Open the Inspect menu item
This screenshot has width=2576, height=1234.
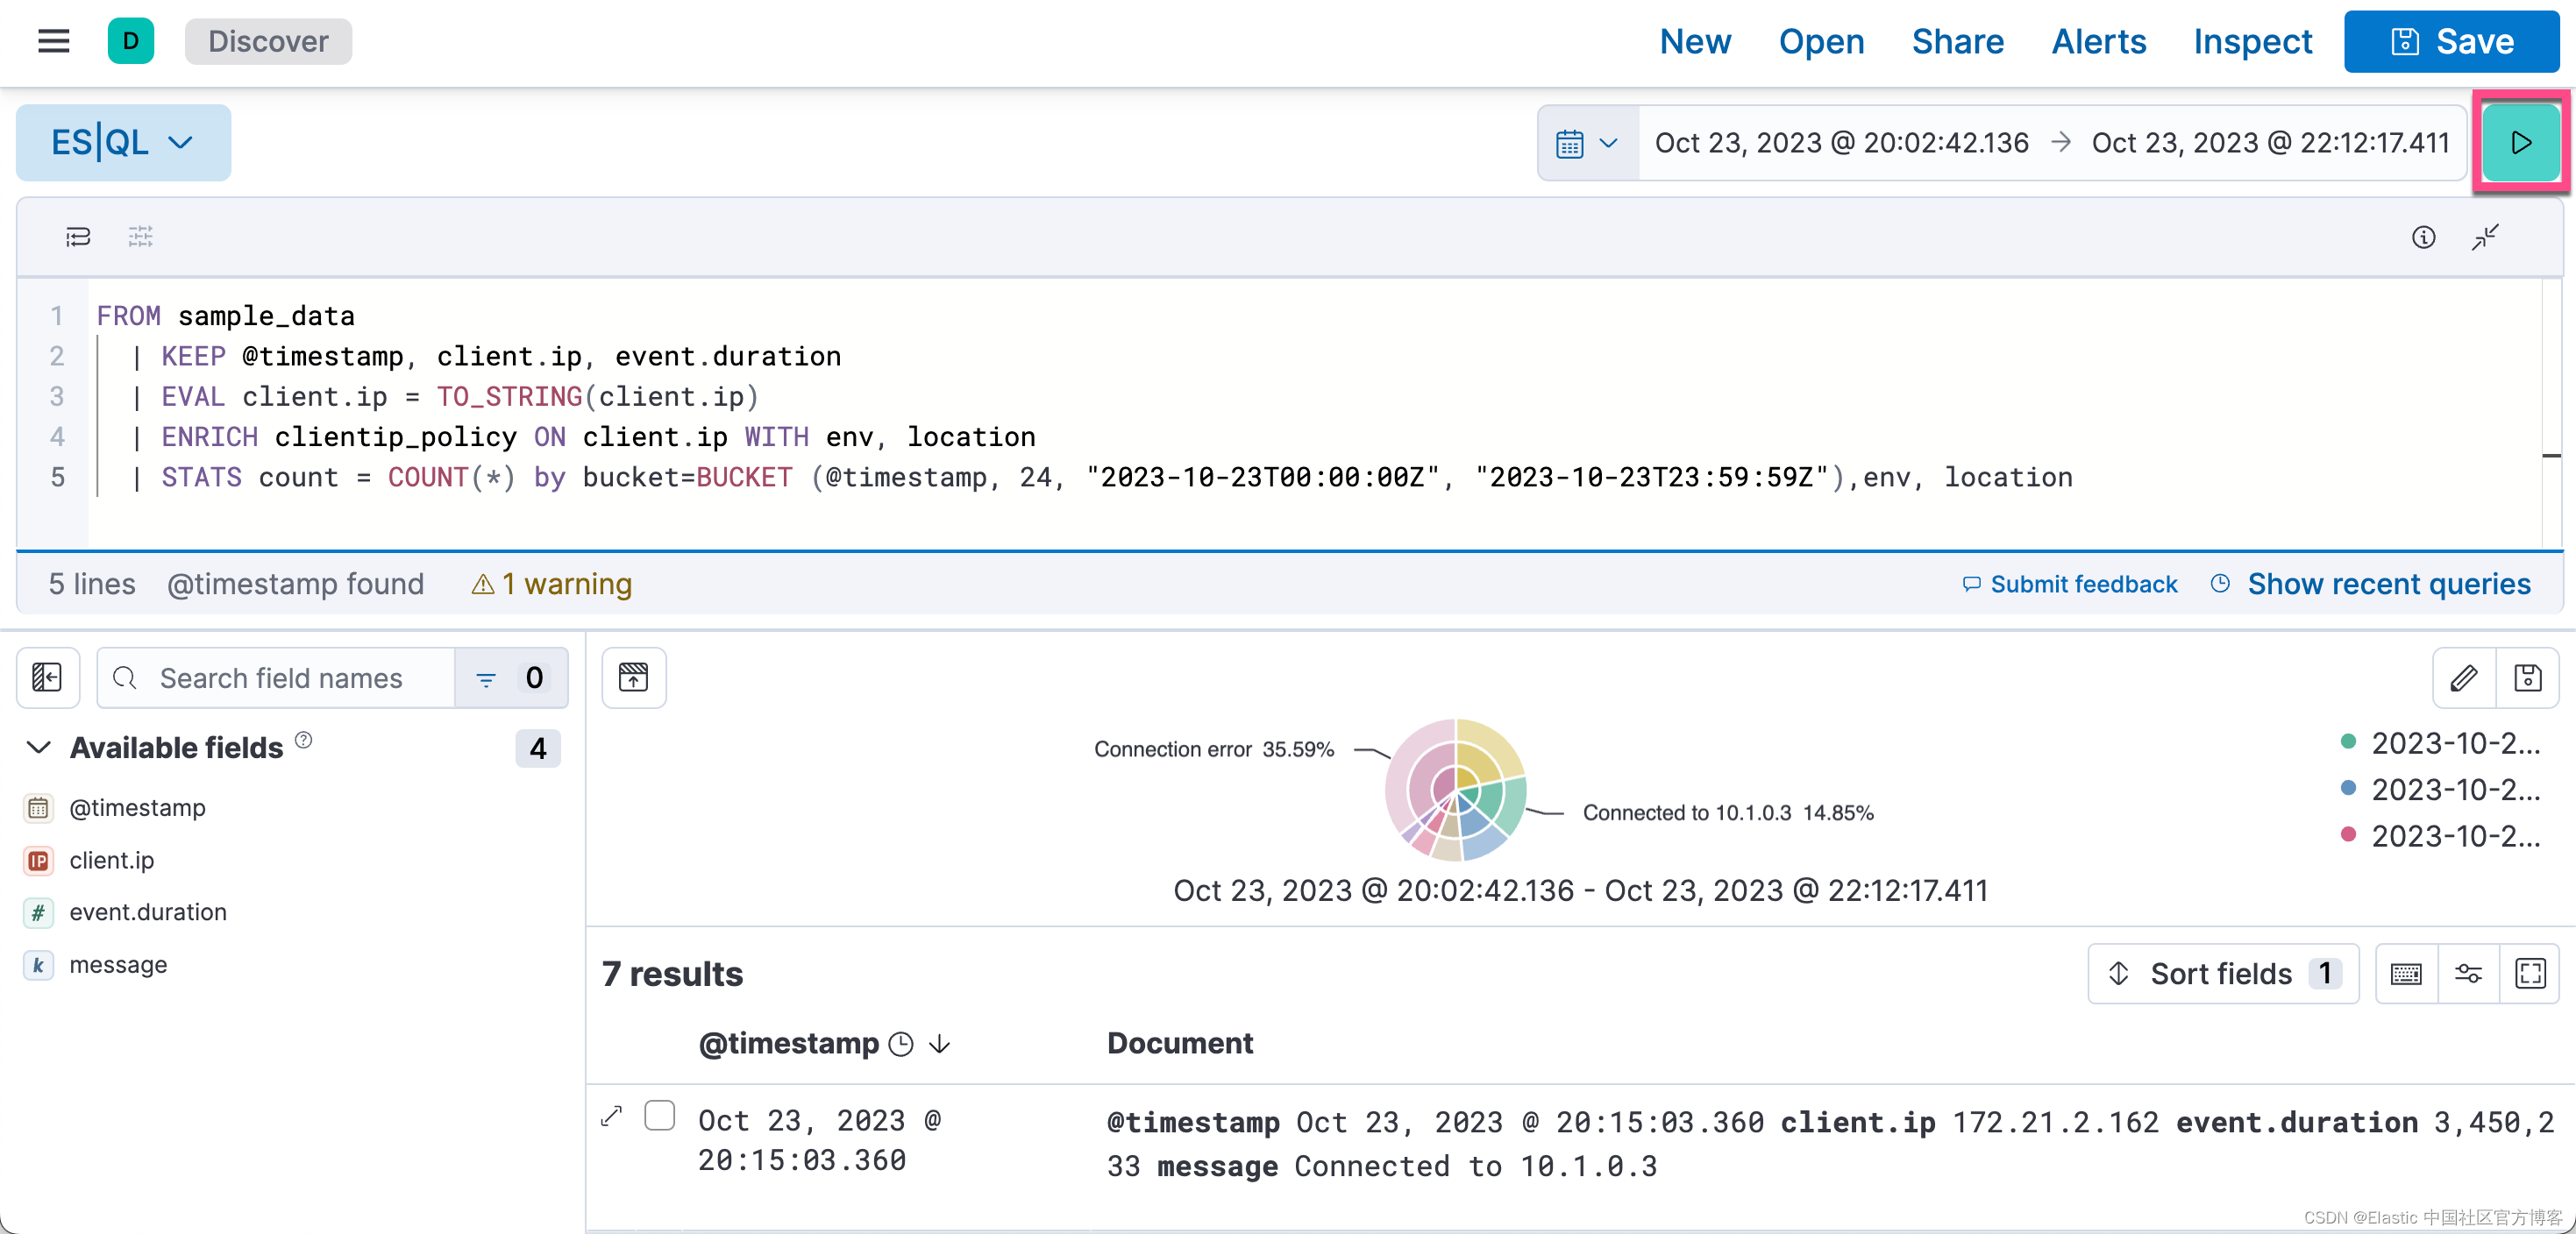[2252, 41]
